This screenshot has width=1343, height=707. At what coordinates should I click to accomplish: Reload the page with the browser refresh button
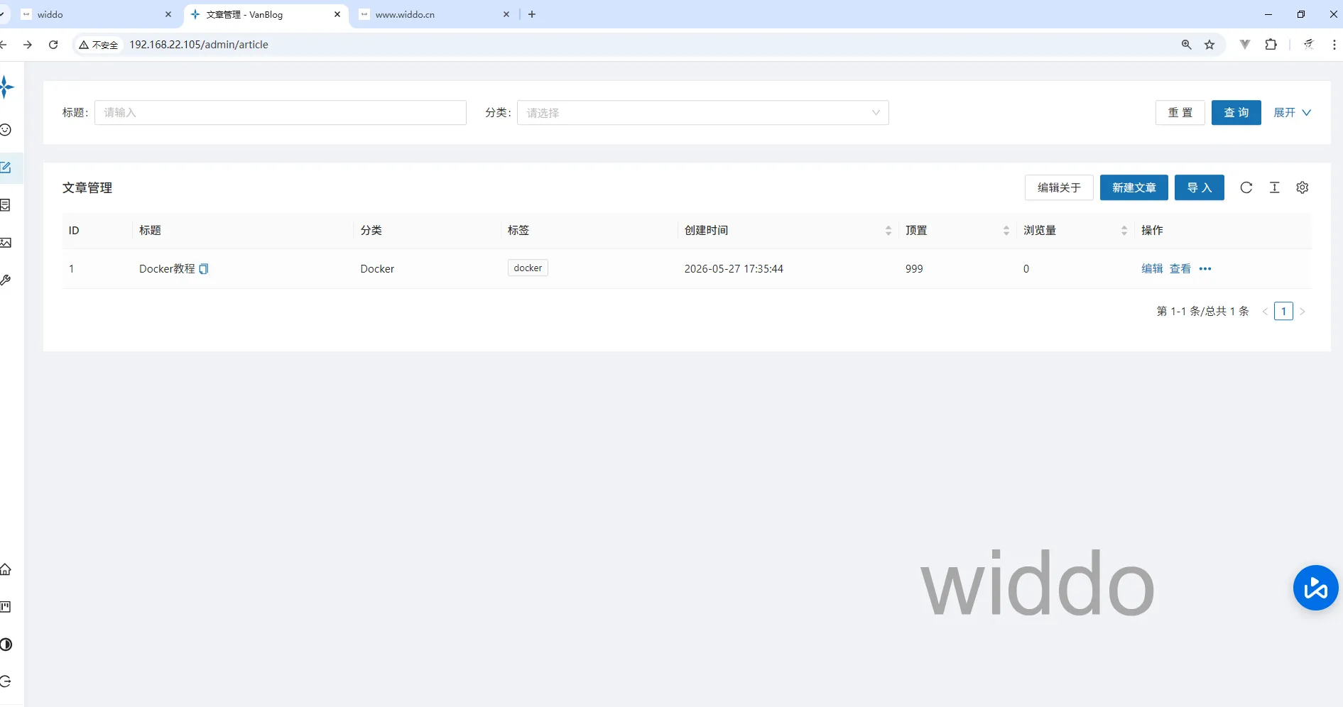pos(53,45)
